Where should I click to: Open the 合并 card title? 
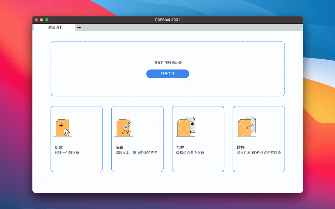coord(180,148)
